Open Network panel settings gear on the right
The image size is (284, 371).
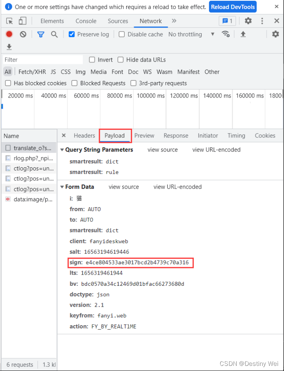point(275,34)
